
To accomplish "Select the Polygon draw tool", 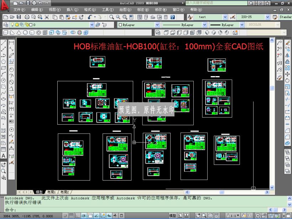I will click(x=3, y=62).
